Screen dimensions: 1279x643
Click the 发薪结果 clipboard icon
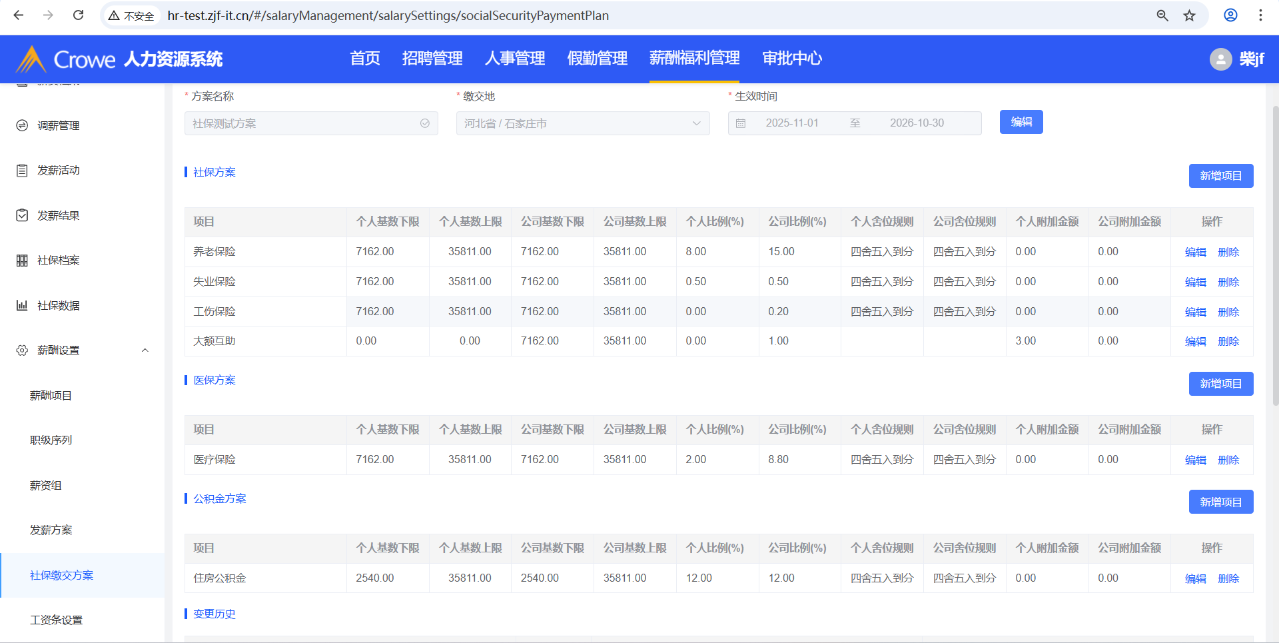coord(22,215)
